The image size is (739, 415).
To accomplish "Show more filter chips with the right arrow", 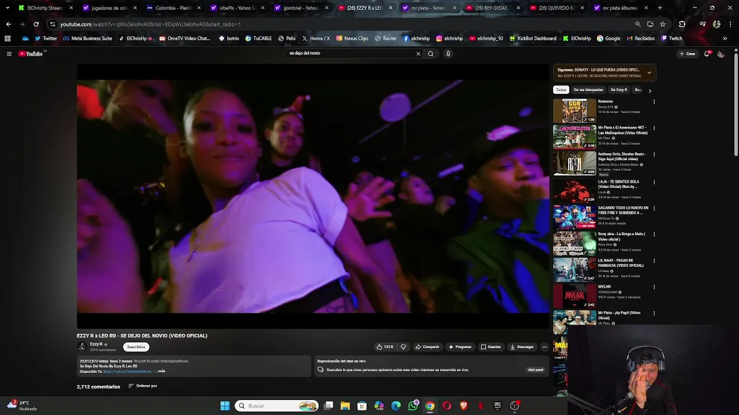I will pyautogui.click(x=650, y=90).
